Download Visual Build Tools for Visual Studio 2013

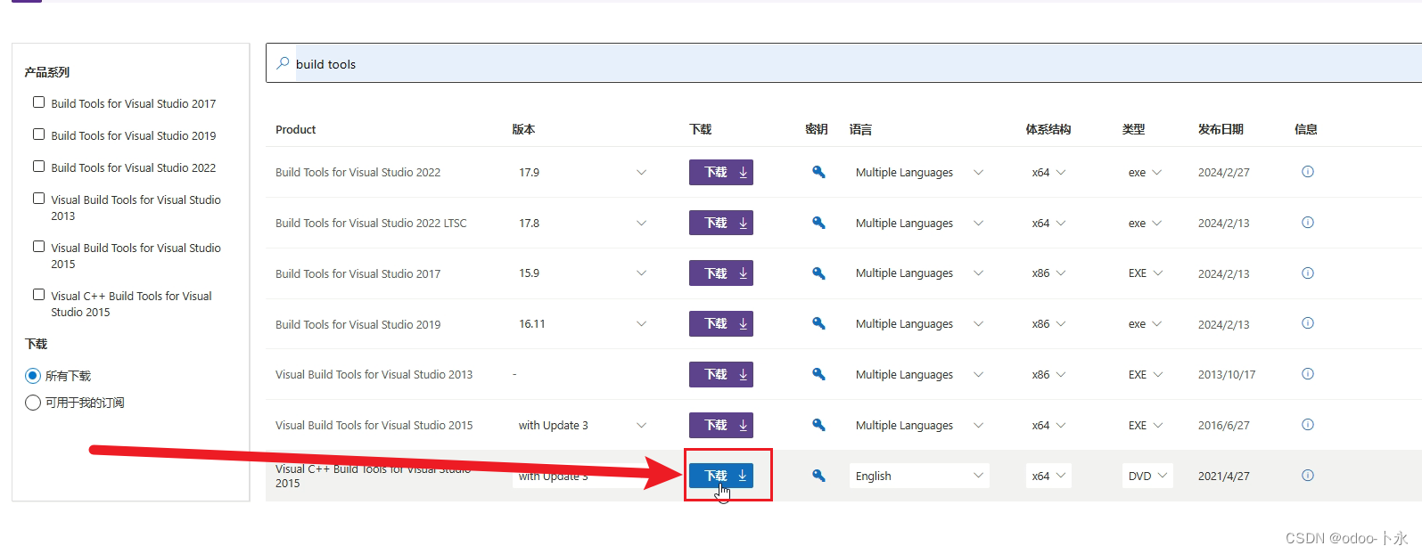(x=721, y=374)
